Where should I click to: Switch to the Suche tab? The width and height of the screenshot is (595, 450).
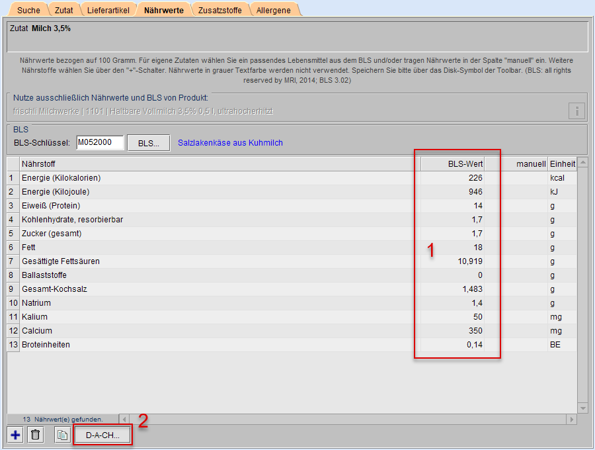pyautogui.click(x=28, y=10)
